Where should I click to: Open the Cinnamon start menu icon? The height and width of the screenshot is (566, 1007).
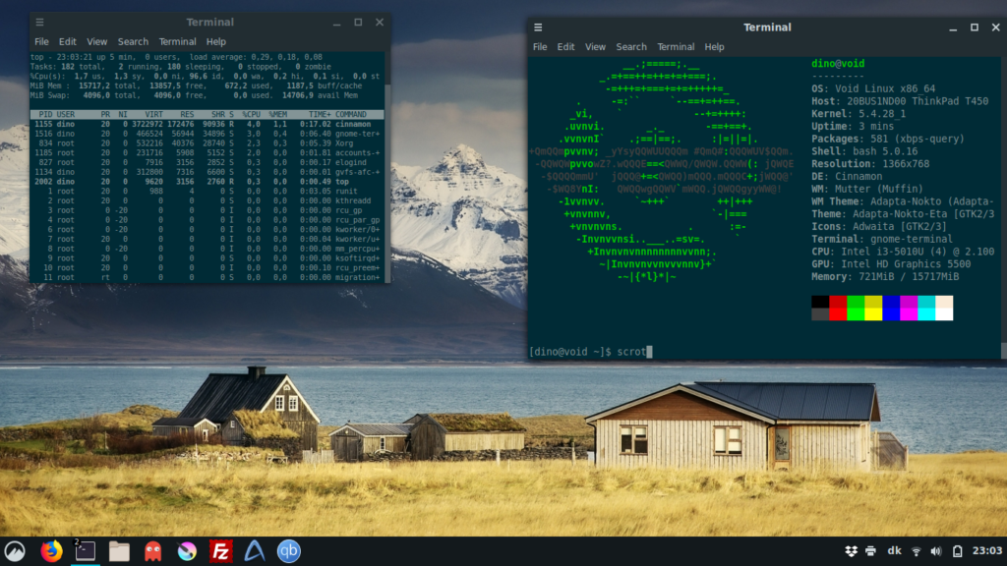15,551
